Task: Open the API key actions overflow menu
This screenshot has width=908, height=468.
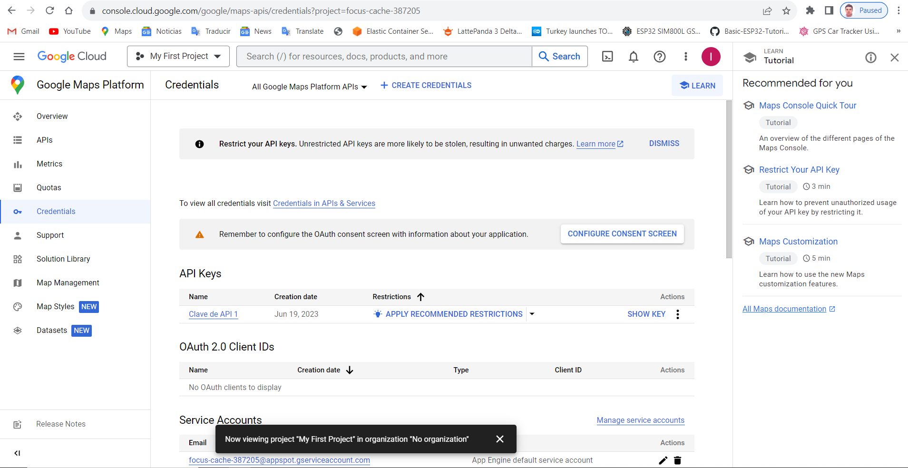Action: 677,314
